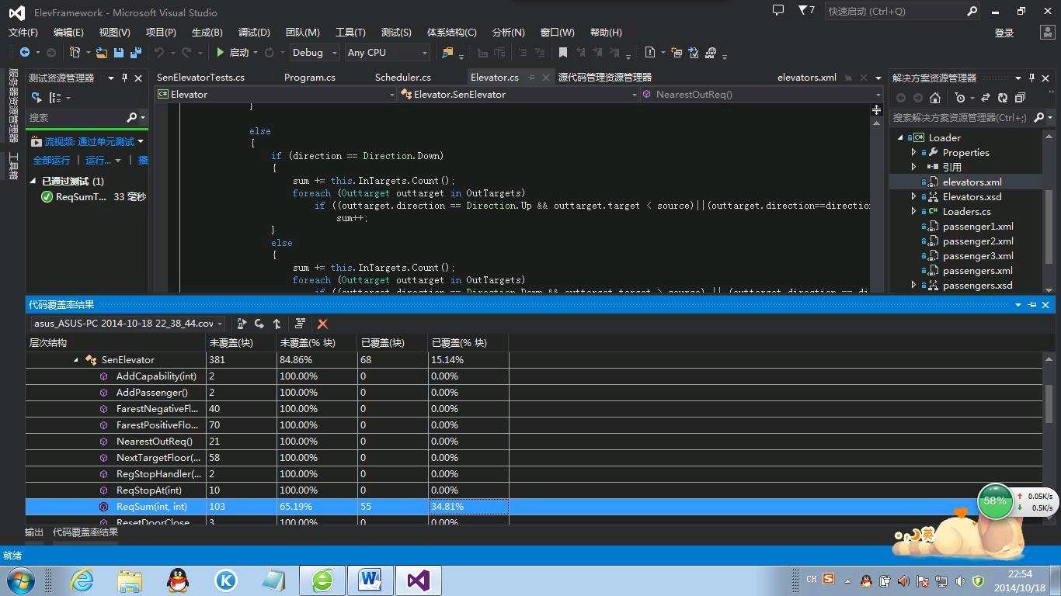1061x596 pixels.
Task: Click the Home icon in Solution Explorer
Action: pyautogui.click(x=935, y=98)
